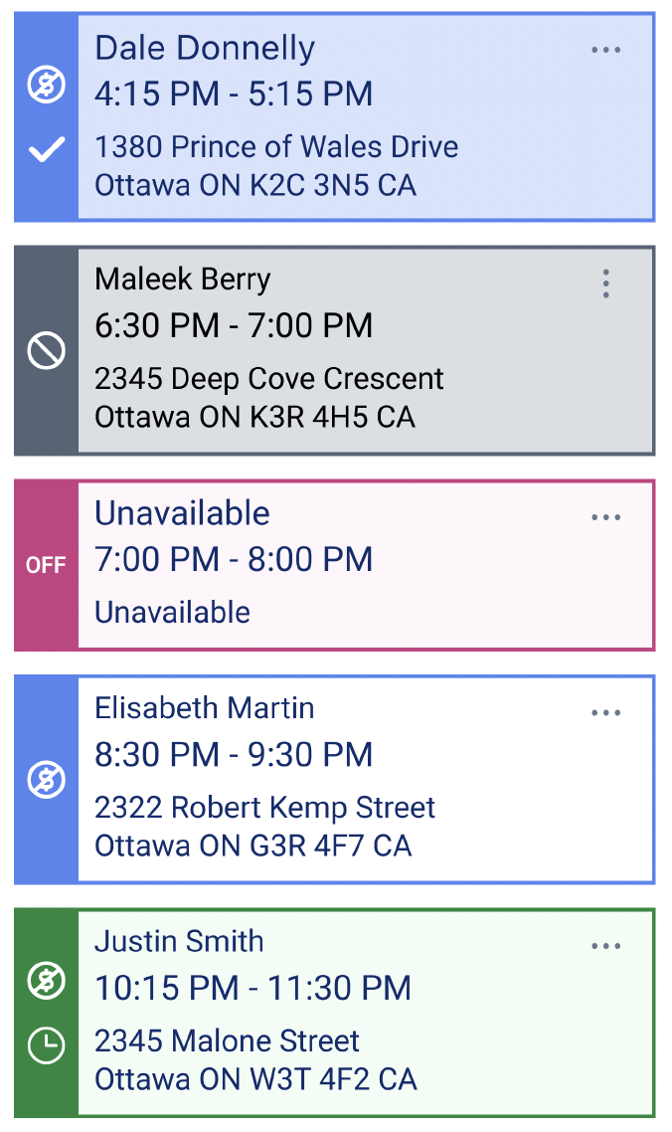Open more options for Elisabeth Martin appointment
The width and height of the screenshot is (672, 1132).
click(605, 712)
